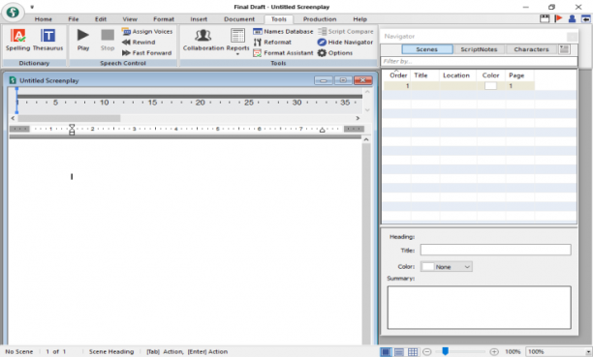Image resolution: width=593 pixels, height=357 pixels.
Task: Open the Document ribbon tab
Action: click(x=239, y=19)
